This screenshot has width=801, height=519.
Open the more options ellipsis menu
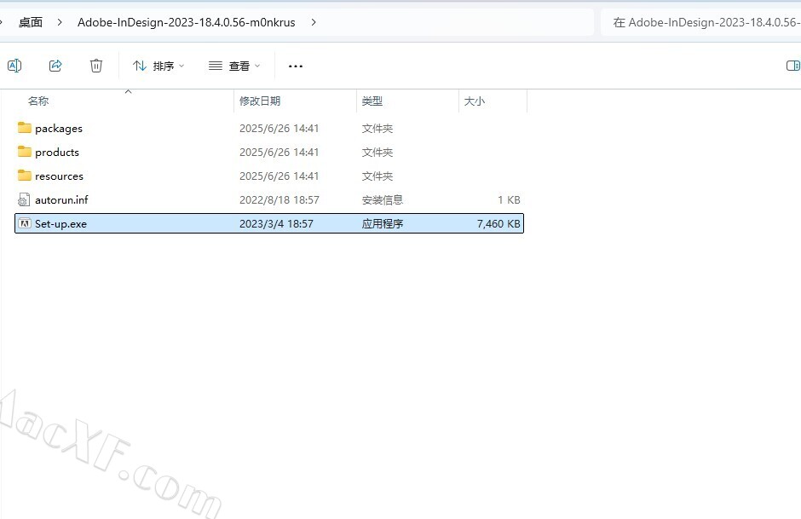click(x=296, y=66)
